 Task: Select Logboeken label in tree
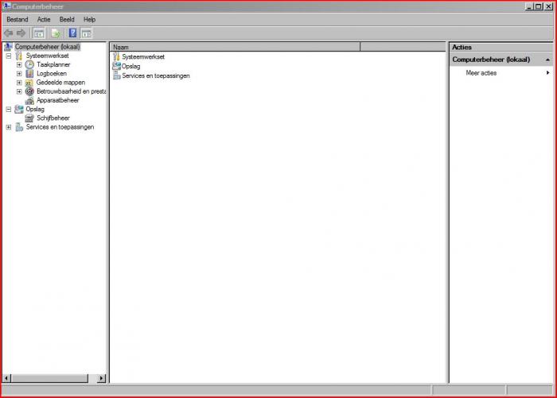tap(52, 73)
